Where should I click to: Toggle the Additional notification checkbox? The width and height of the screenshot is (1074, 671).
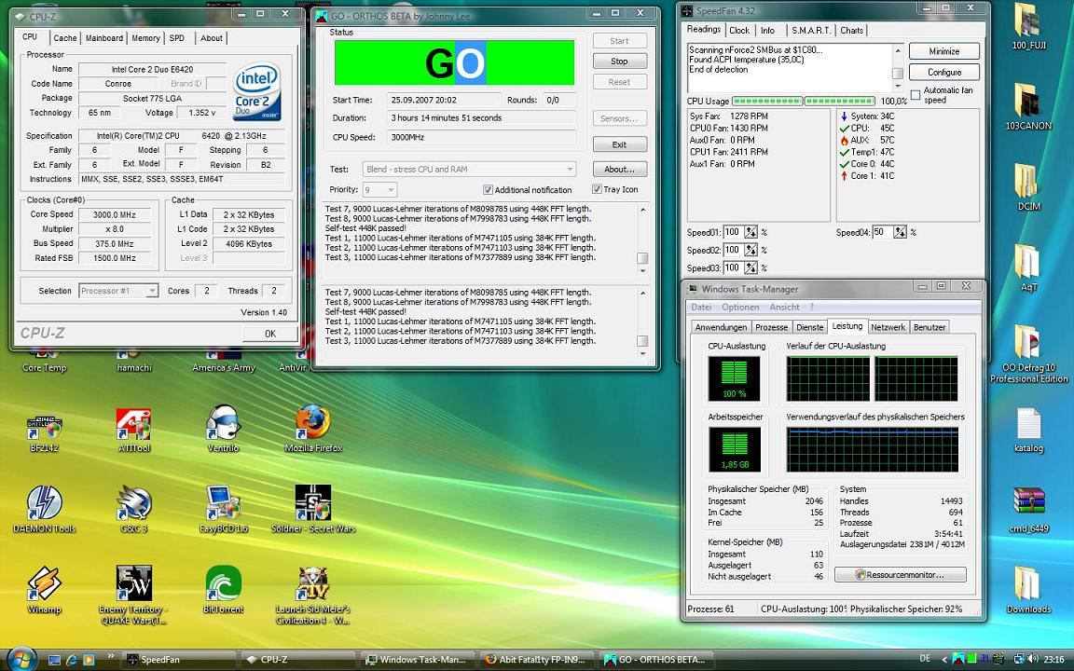(x=488, y=190)
